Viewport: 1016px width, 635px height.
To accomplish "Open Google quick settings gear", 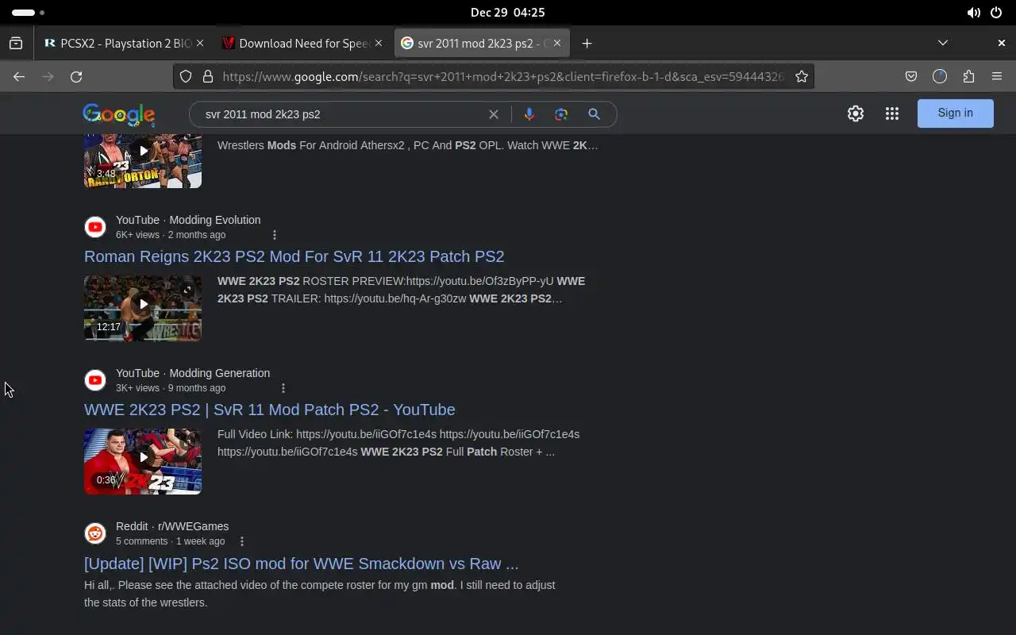I will [x=856, y=114].
